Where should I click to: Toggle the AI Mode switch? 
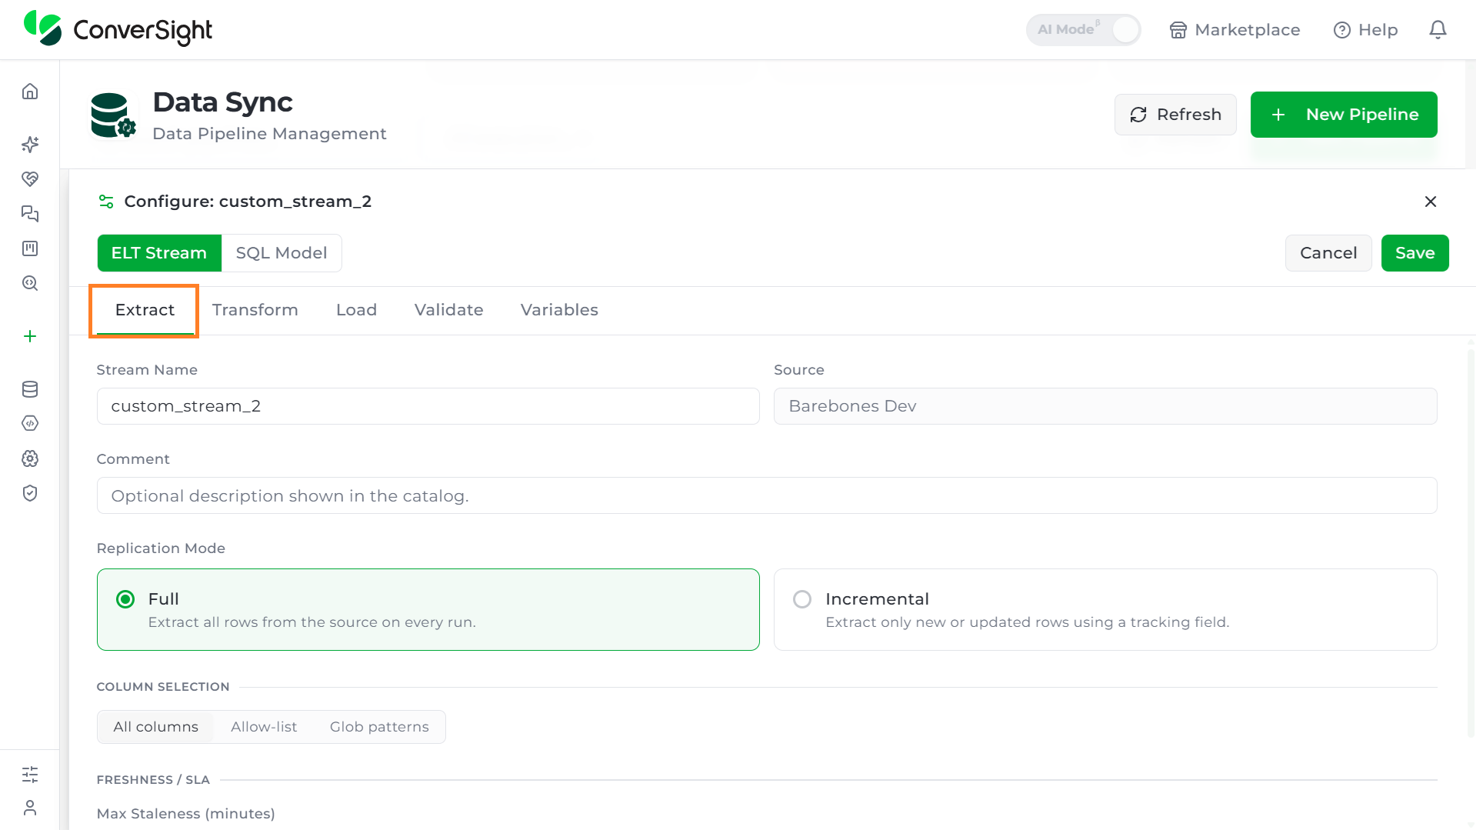pos(1083,30)
